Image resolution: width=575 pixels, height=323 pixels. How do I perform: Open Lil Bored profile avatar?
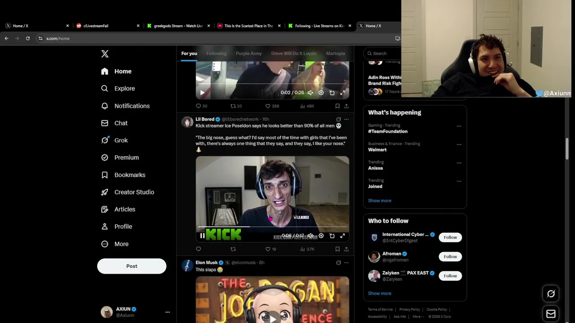(x=187, y=122)
